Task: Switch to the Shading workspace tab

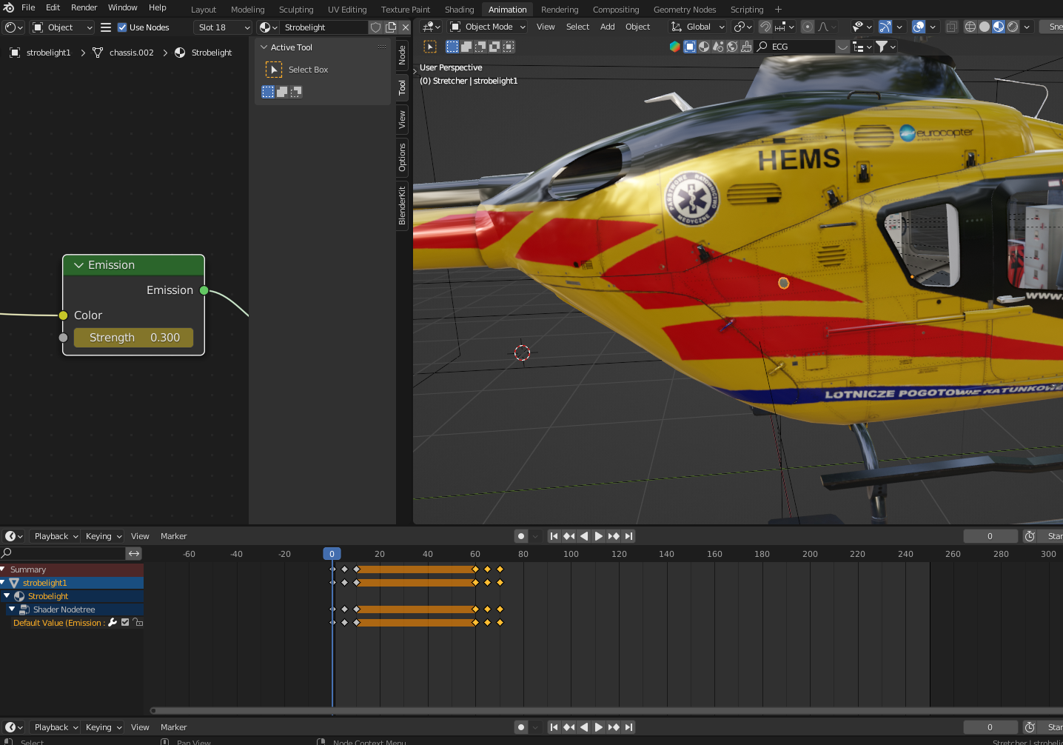Action: [x=459, y=10]
